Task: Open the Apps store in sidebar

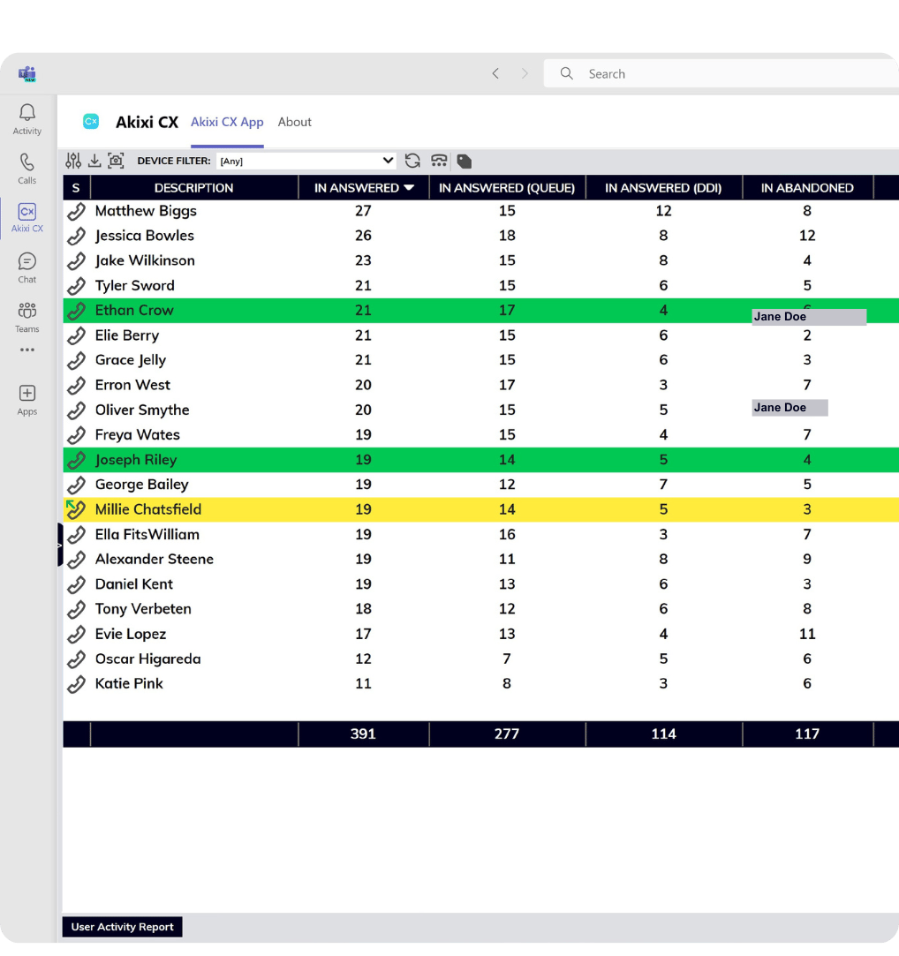Action: [x=27, y=399]
